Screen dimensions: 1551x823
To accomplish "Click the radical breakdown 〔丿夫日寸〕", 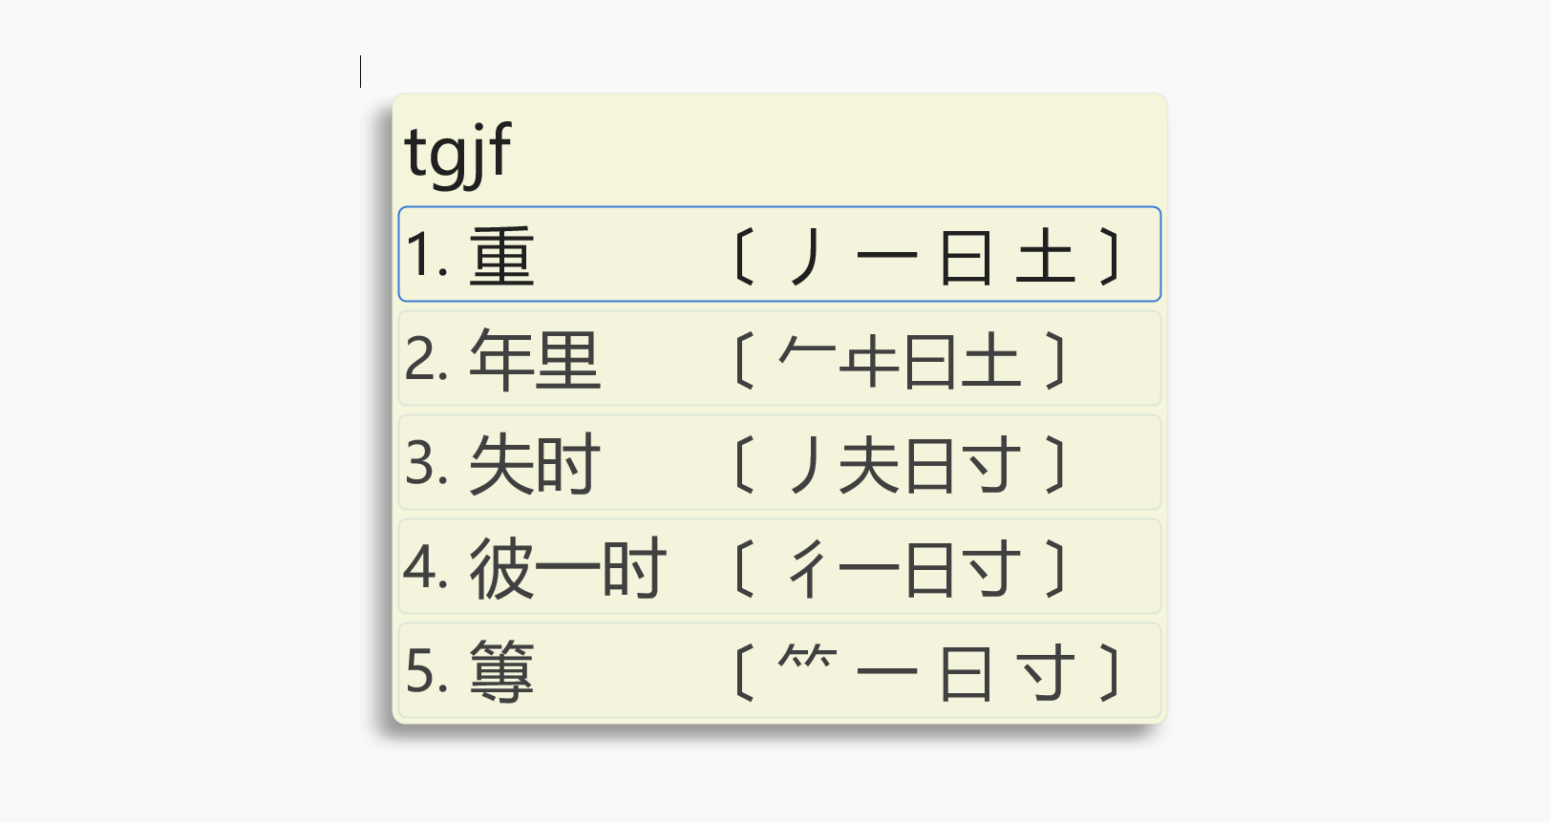I will tap(900, 464).
